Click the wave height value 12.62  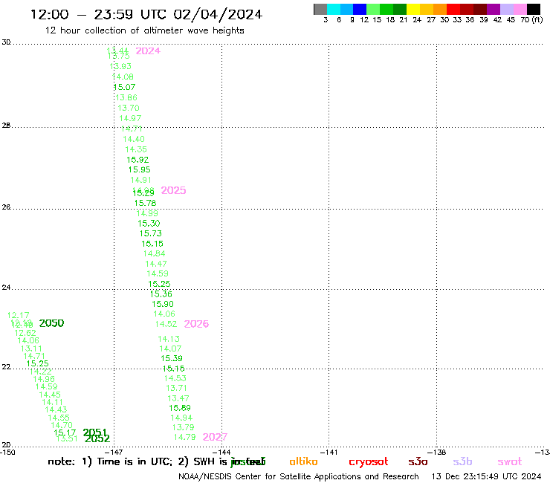point(25,333)
